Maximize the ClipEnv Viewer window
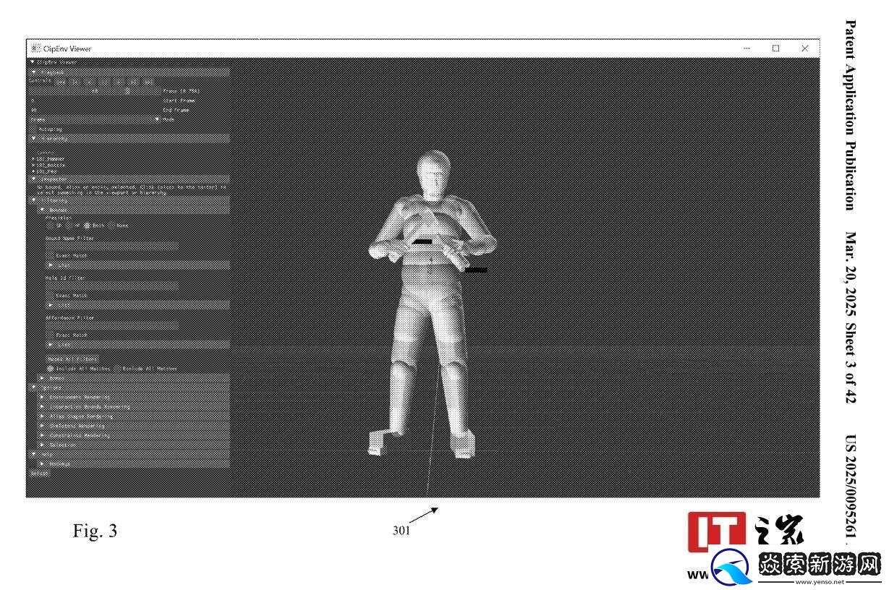The image size is (889, 590). coord(775,48)
